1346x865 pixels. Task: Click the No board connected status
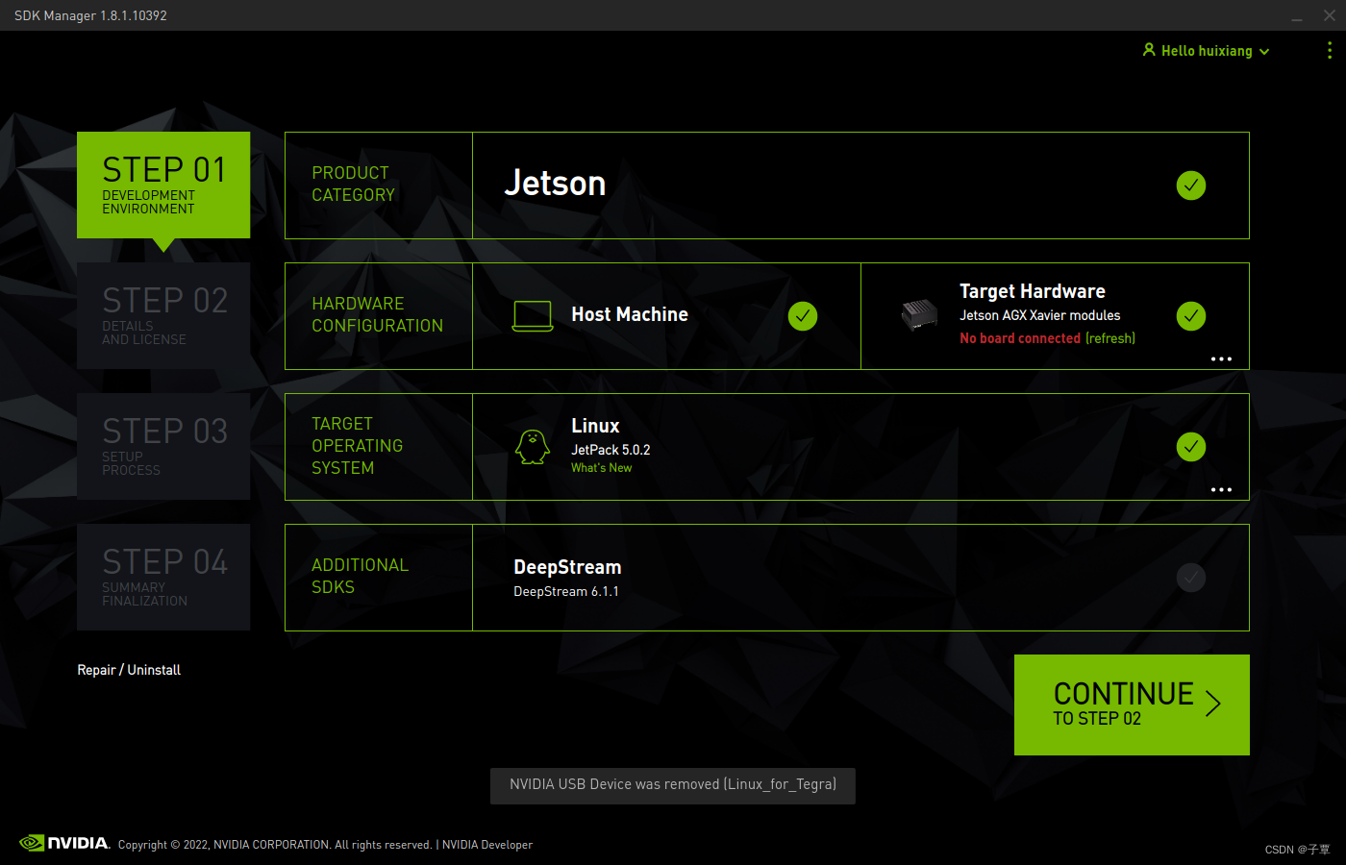(1020, 338)
